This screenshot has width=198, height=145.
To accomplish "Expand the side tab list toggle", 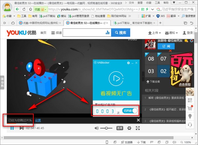I will pyautogui.click(x=5, y=23).
